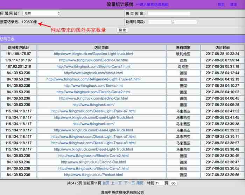This screenshot has width=245, height=195.
Task: Go to the 下一页 next page link
Action: pyautogui.click(x=129, y=183)
